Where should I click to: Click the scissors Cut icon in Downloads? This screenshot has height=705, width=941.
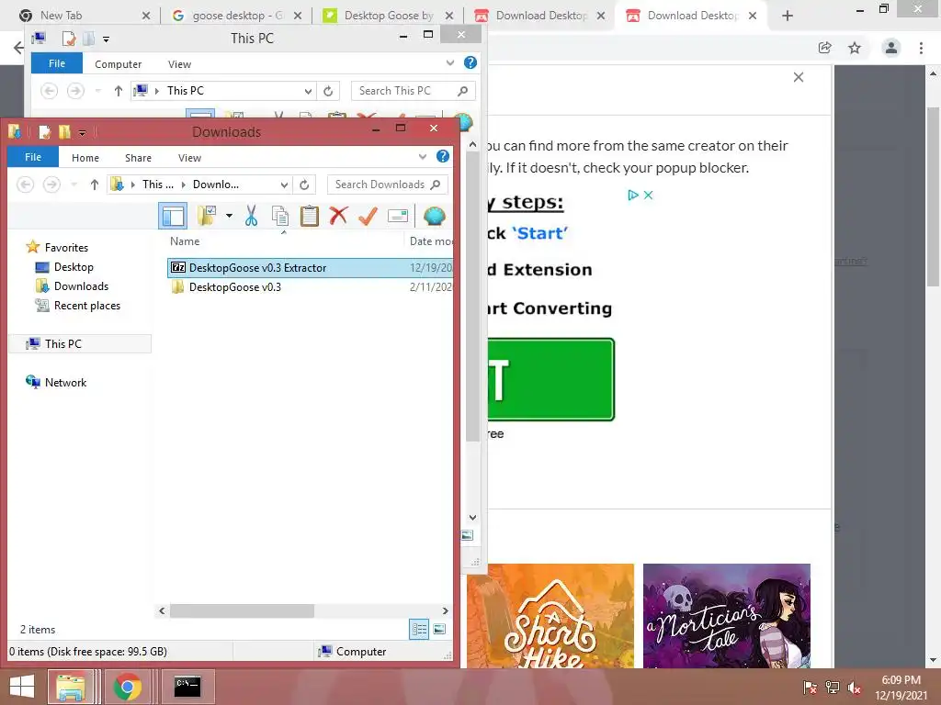click(x=251, y=216)
